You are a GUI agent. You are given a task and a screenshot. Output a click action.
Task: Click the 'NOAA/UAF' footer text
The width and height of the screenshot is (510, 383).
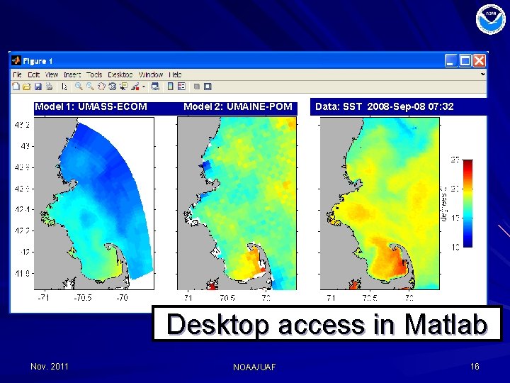coord(254,367)
